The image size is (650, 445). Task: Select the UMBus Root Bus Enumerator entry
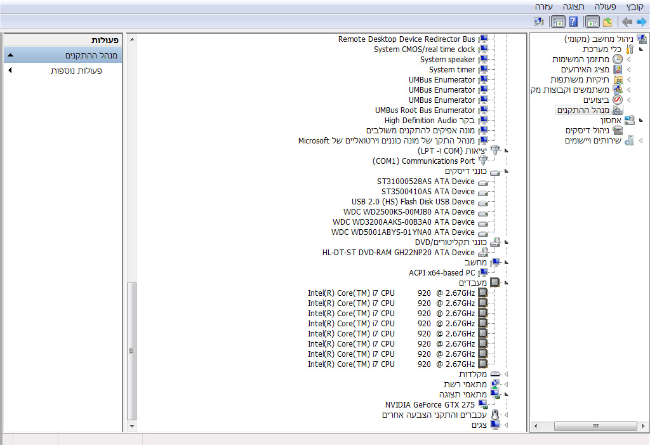click(425, 110)
